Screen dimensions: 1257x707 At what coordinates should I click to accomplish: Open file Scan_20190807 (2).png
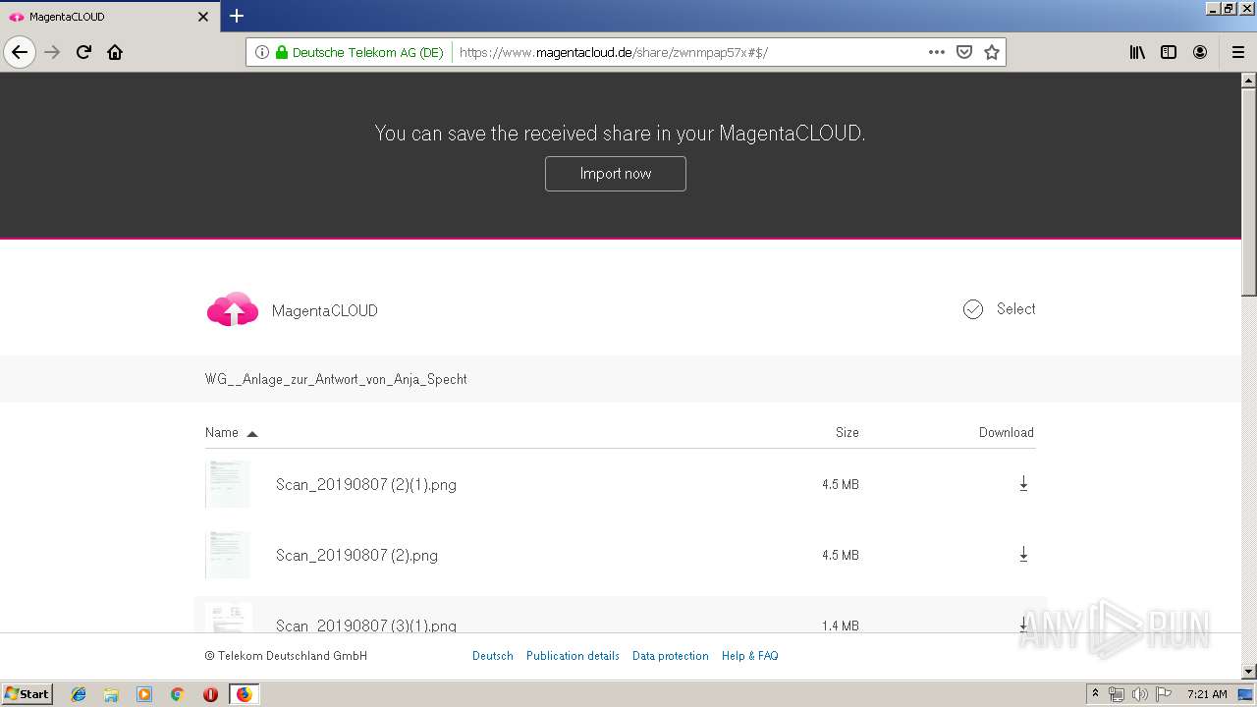coord(356,555)
